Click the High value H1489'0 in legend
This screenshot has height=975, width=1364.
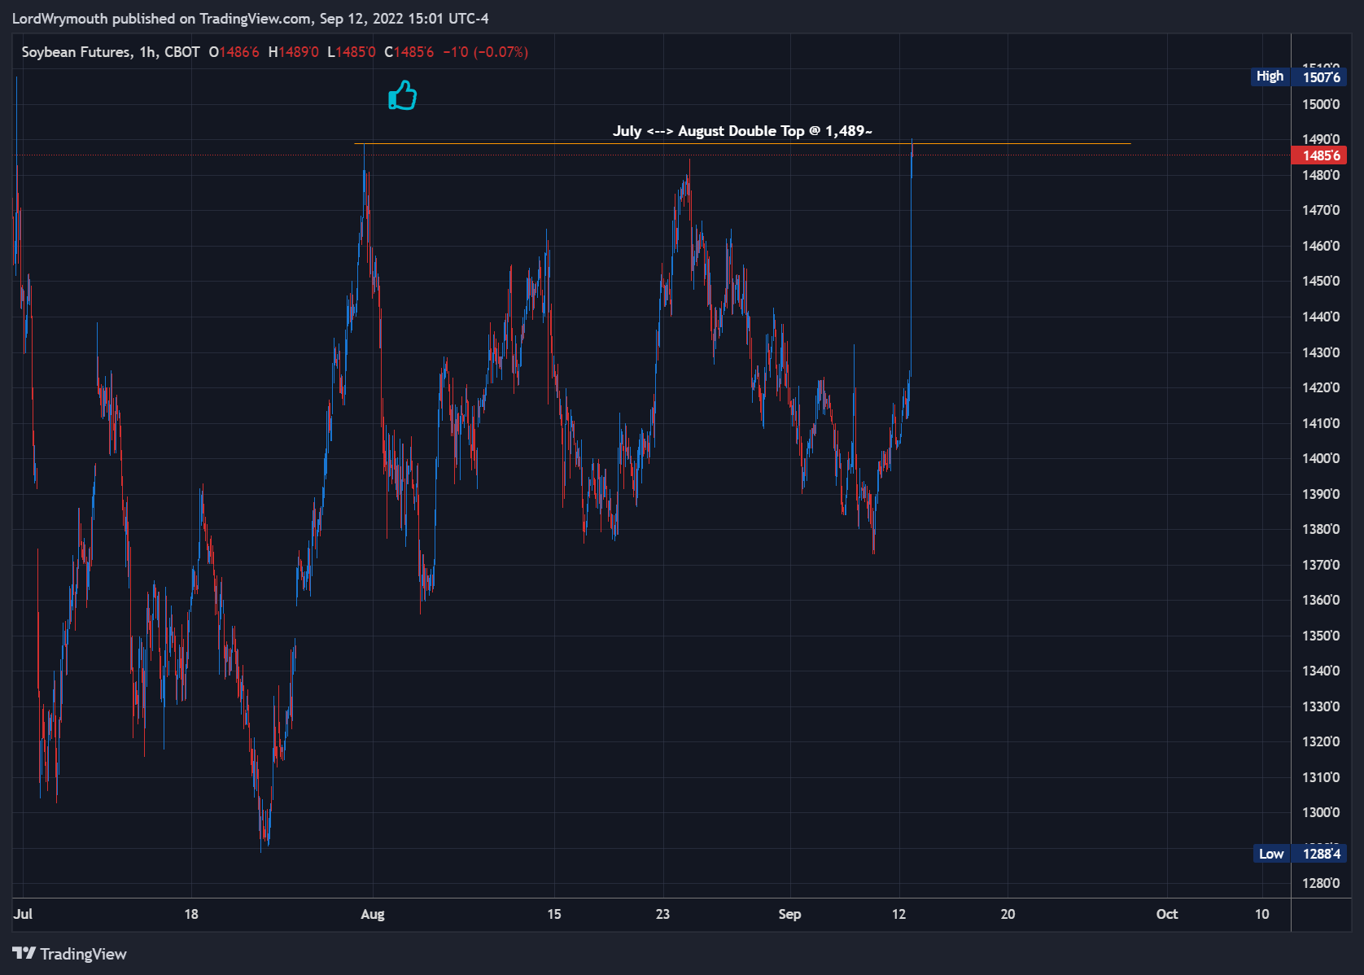(294, 52)
